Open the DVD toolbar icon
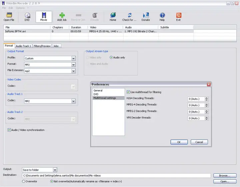 tap(27, 17)
